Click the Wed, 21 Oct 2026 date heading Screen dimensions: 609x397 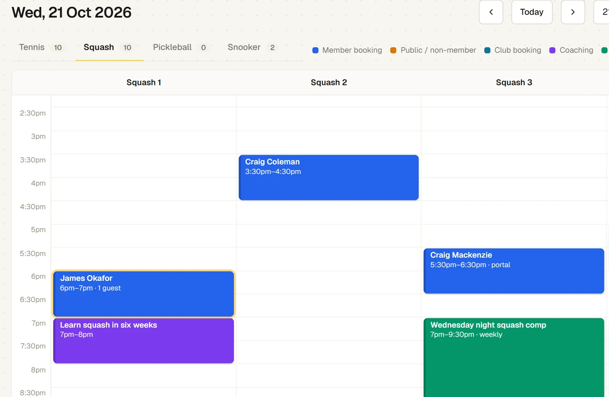[71, 12]
